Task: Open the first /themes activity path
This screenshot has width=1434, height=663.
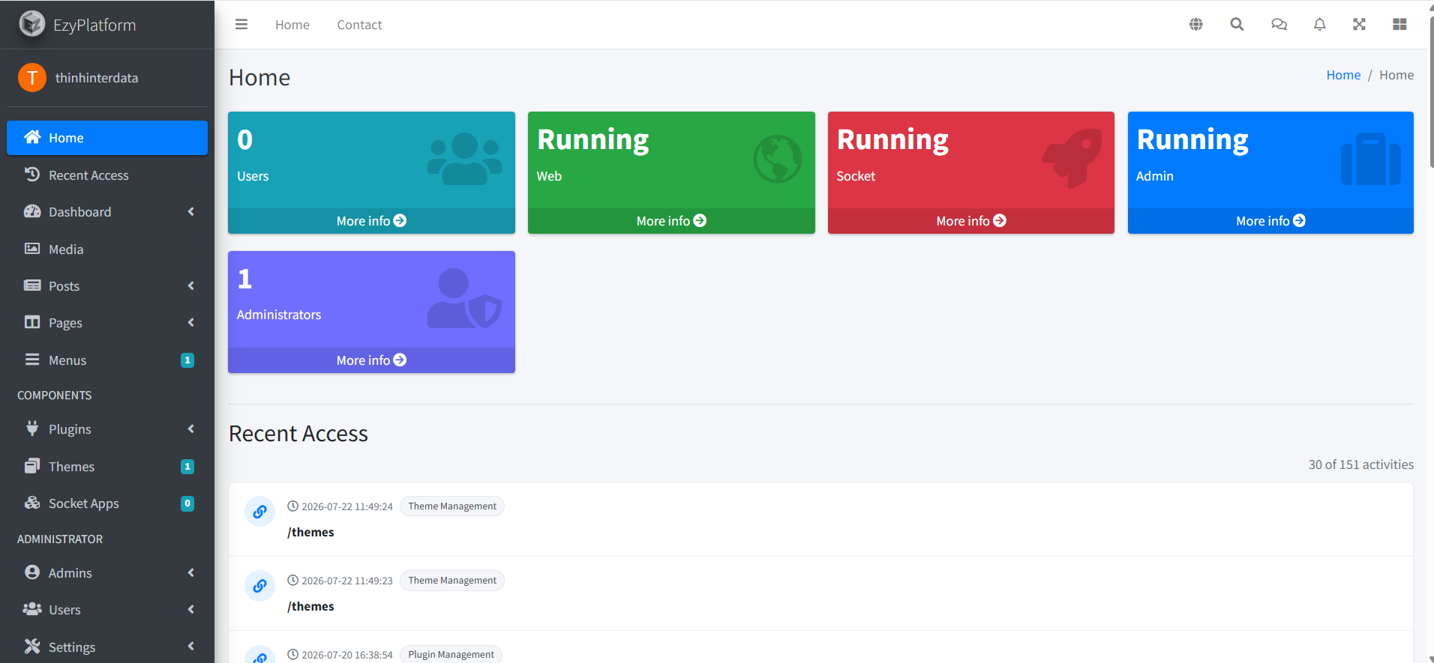Action: point(310,532)
